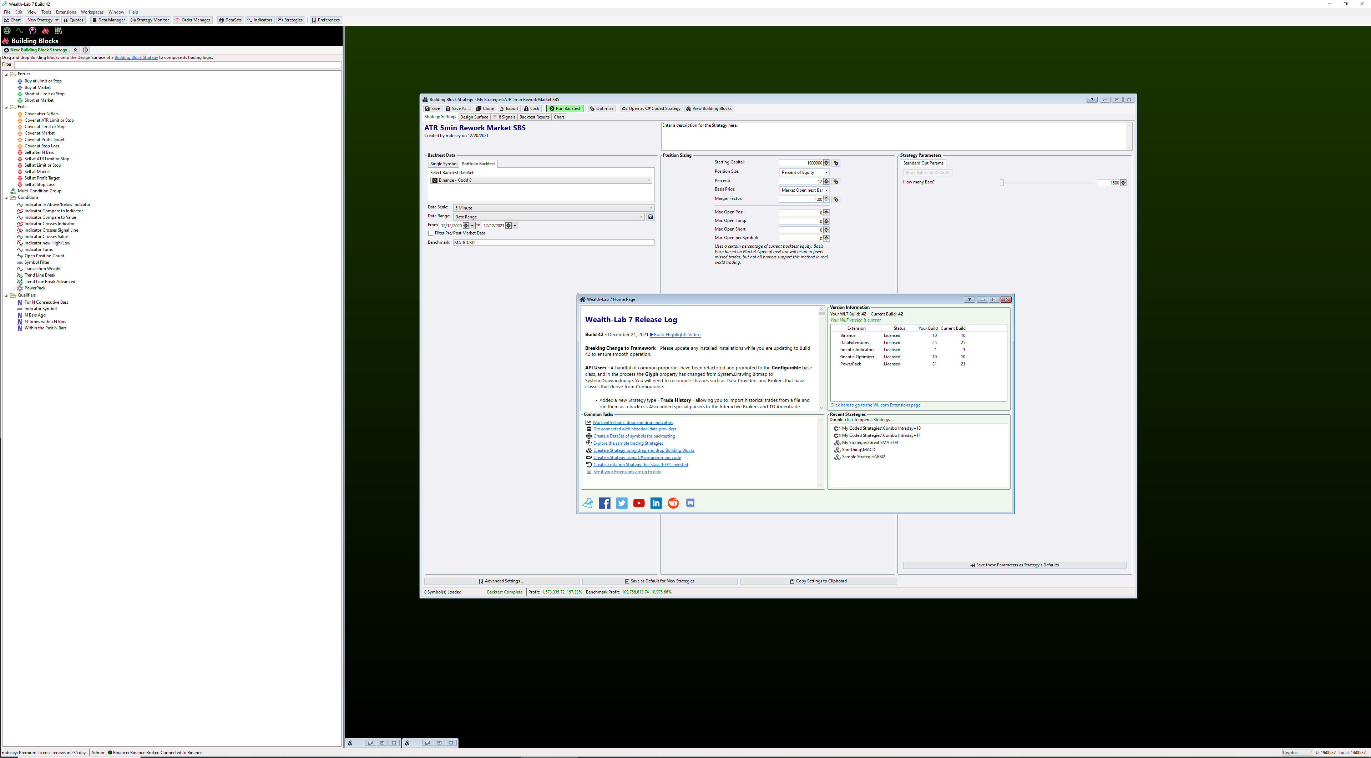Click the gear icon next to Margin Factor

pyautogui.click(x=836, y=199)
